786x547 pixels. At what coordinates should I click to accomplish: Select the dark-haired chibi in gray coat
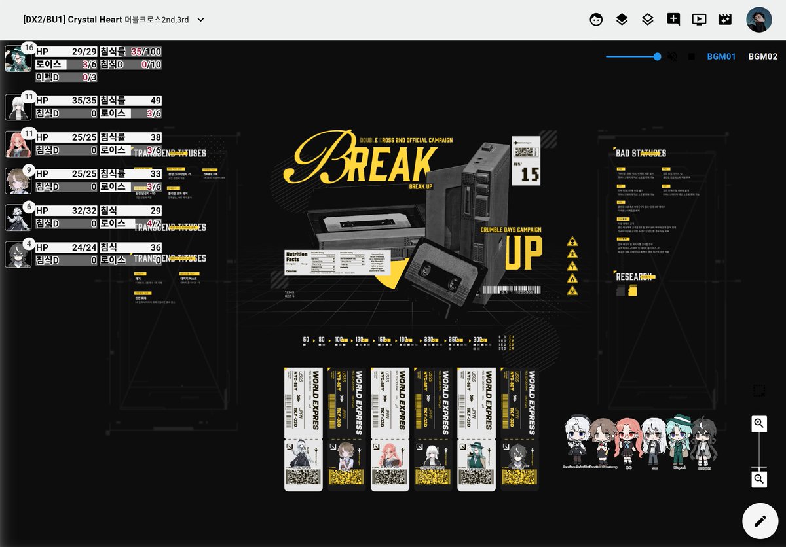[704, 442]
